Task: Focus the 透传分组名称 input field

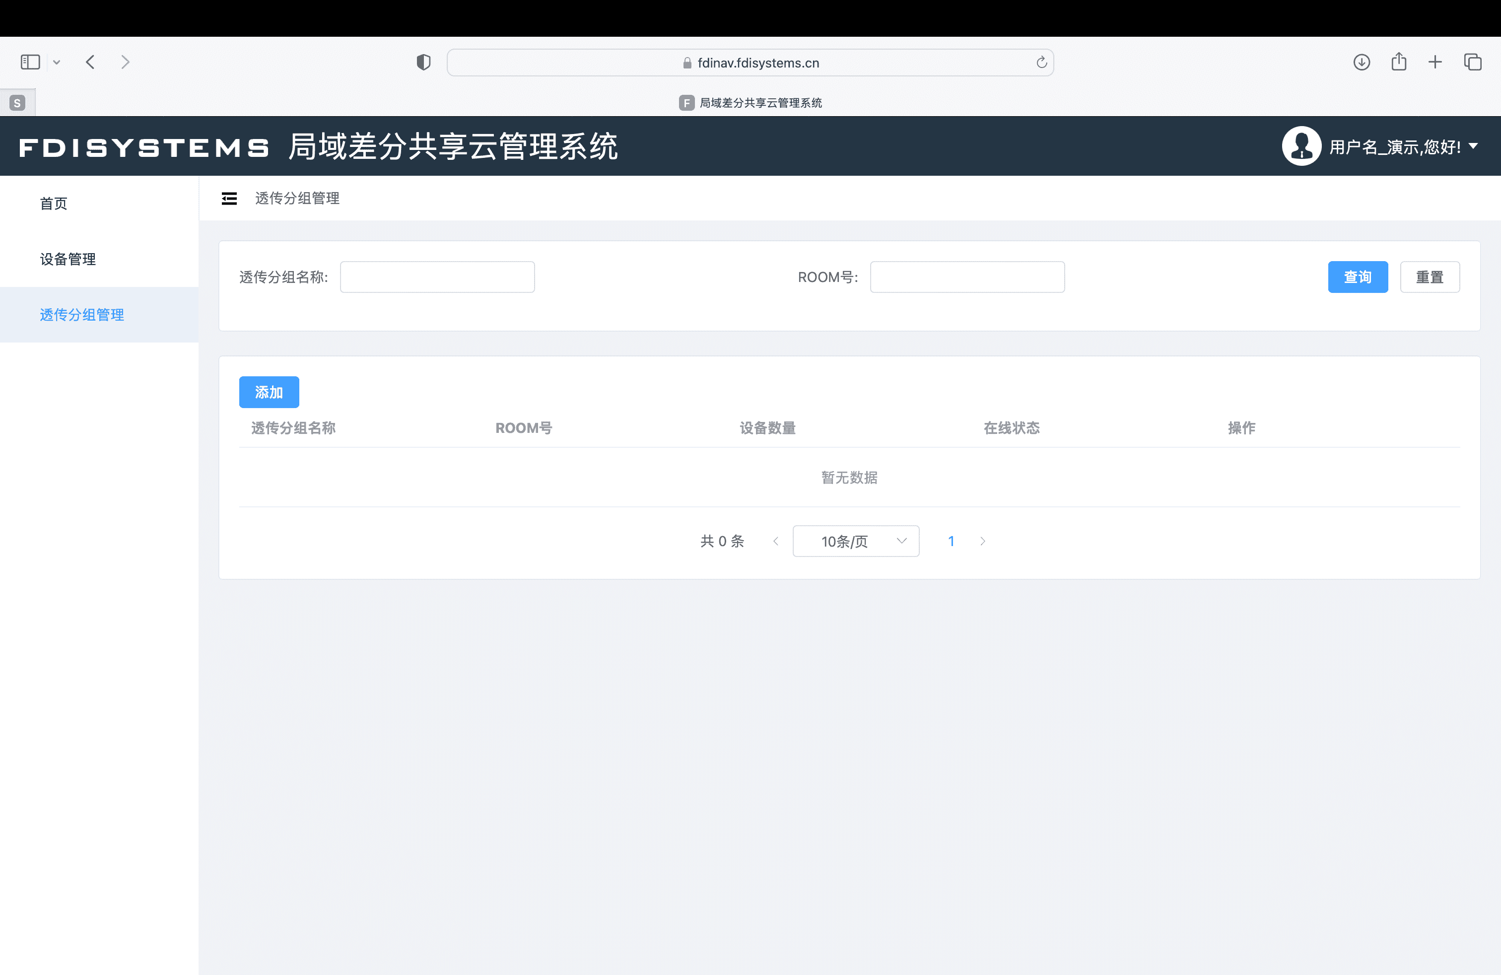Action: point(437,277)
